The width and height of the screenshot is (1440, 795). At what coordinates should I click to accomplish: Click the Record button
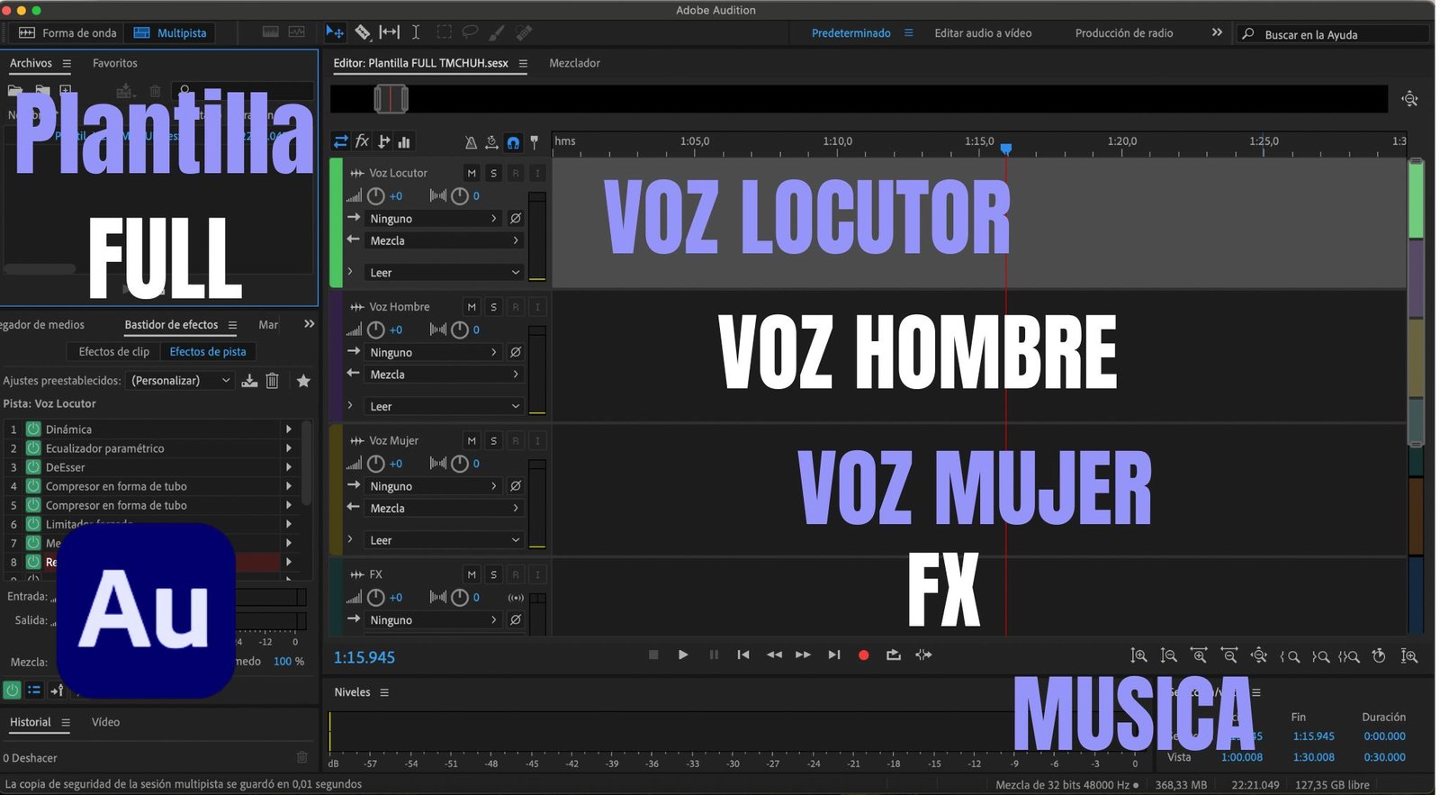coord(863,655)
